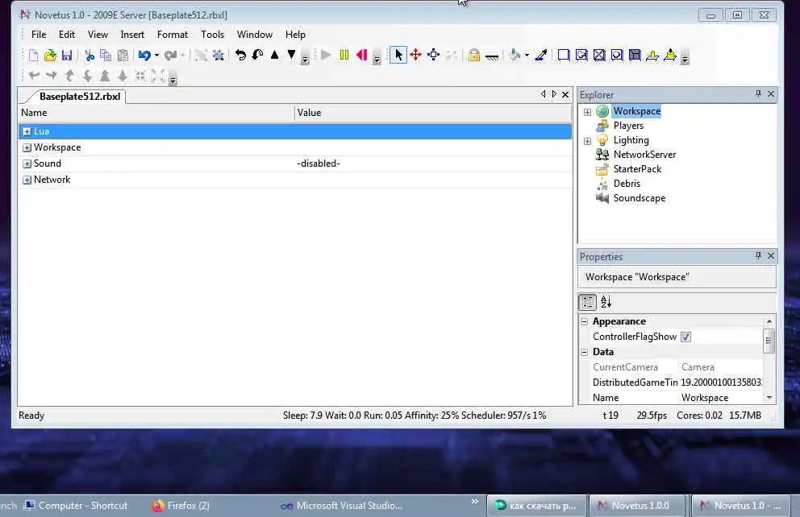Image resolution: width=800 pixels, height=517 pixels.
Task: Select StarterPack in Explorer
Action: click(637, 169)
